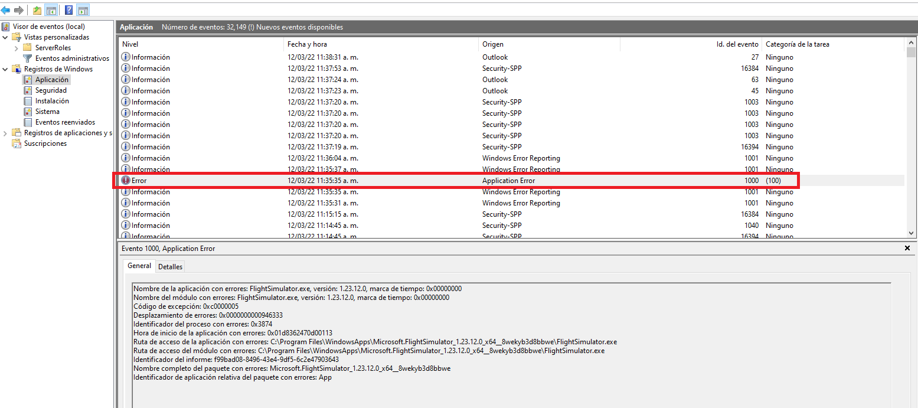Switch to the Detalles tab
Image resolution: width=918 pixels, height=408 pixels.
point(171,267)
